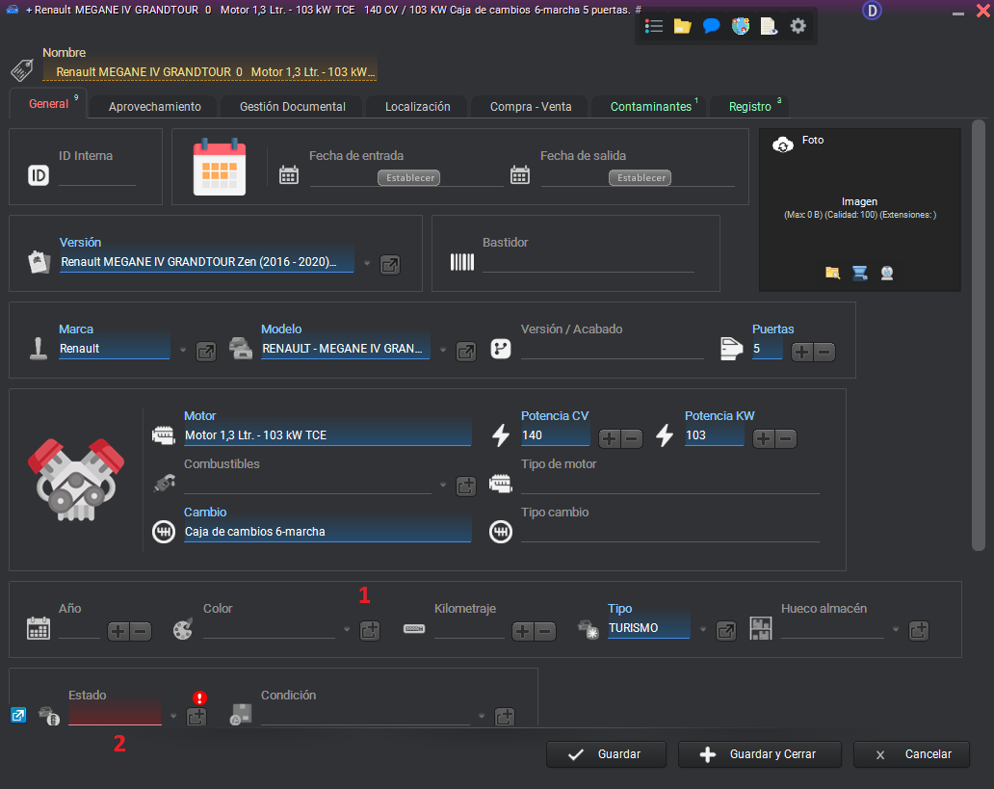Click the blue chat bubble icon
The image size is (994, 789).
tap(711, 26)
